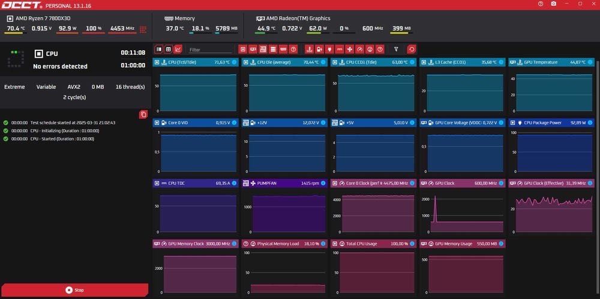Image resolution: width=600 pixels, height=299 pixels.
Task: Select the PUMPFAN graph header
Action: click(284, 183)
